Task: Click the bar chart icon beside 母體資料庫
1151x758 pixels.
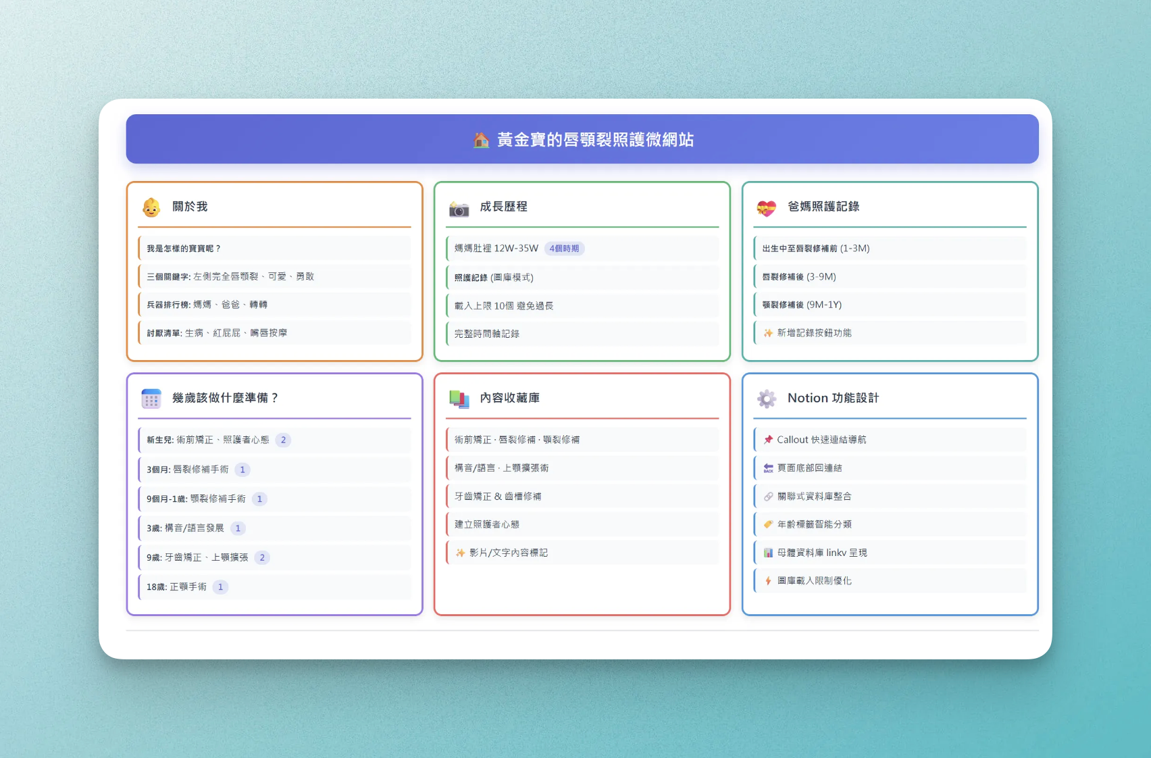Action: [x=768, y=553]
